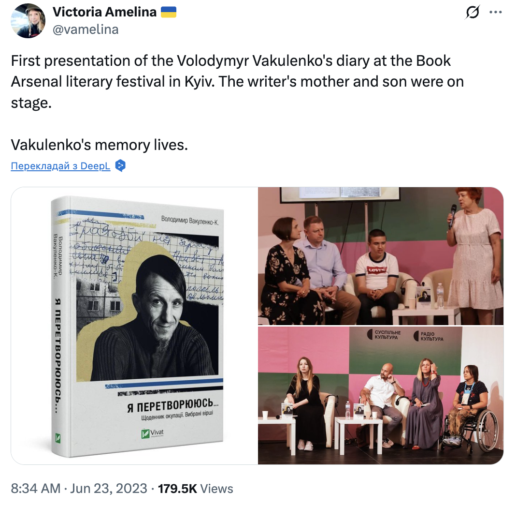Image resolution: width=516 pixels, height=507 pixels.
Task: Click the tweet text about Vakulenko's diary
Action: click(237, 82)
